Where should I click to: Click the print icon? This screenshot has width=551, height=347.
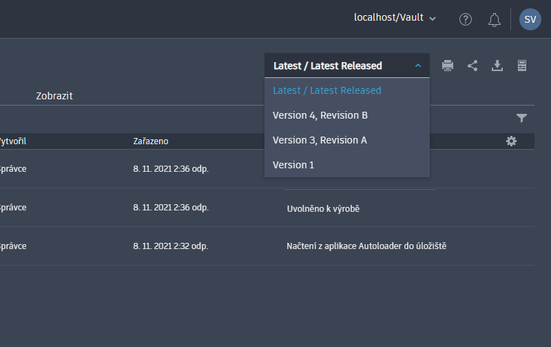click(448, 66)
